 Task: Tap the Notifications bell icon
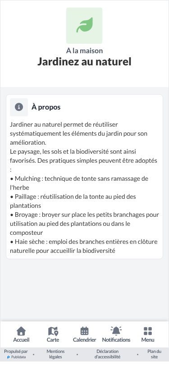116,331
